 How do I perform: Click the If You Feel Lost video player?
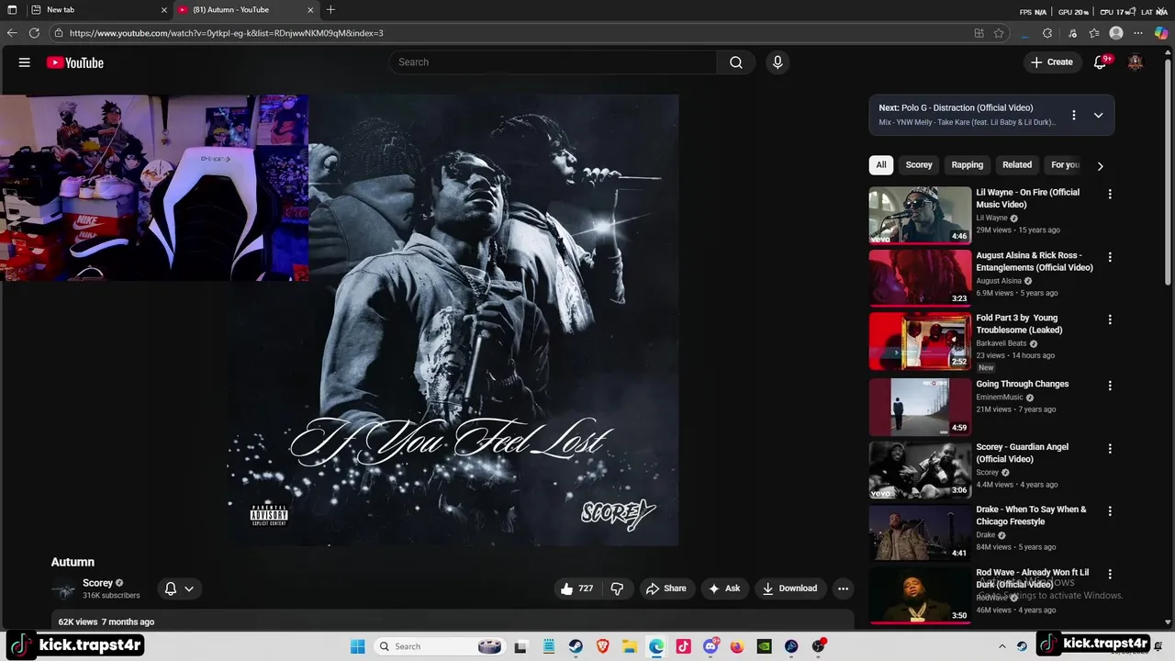coord(453,319)
